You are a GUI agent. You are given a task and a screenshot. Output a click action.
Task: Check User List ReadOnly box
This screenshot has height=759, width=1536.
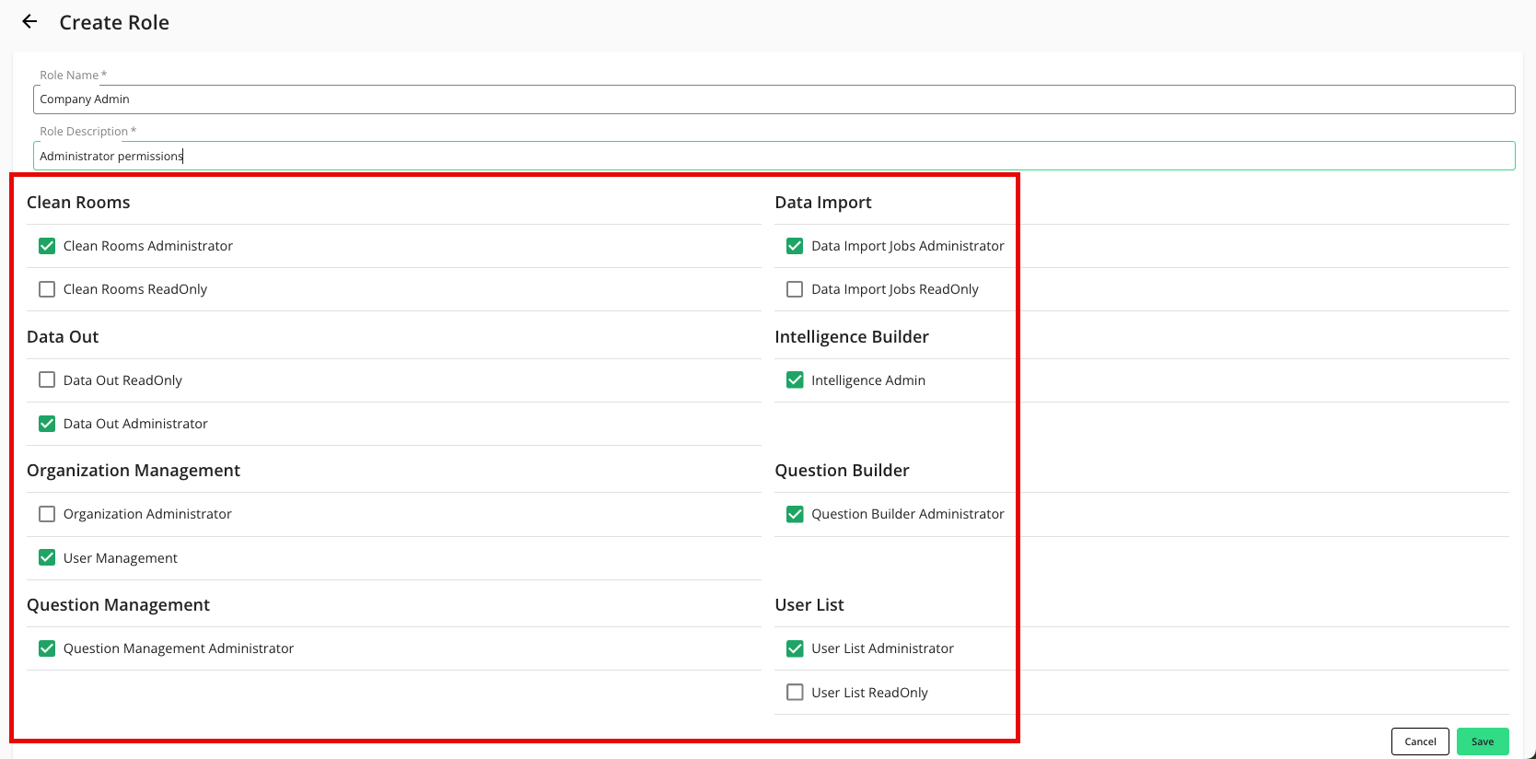click(795, 693)
